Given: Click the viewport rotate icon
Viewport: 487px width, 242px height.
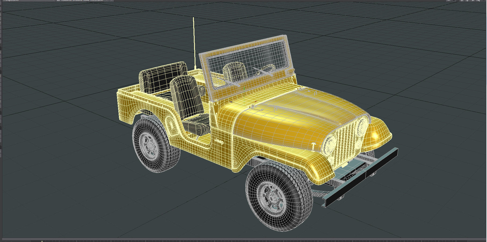Looking at the screenshot, I should 473,1.
